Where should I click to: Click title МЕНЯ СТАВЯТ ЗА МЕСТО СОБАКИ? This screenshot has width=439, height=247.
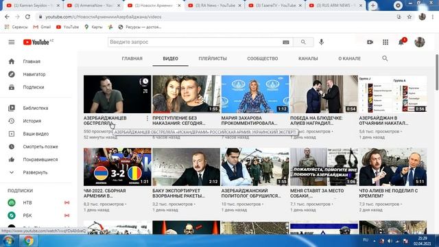coord(317,193)
